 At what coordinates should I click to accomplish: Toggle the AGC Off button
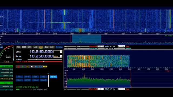tap(28, 80)
